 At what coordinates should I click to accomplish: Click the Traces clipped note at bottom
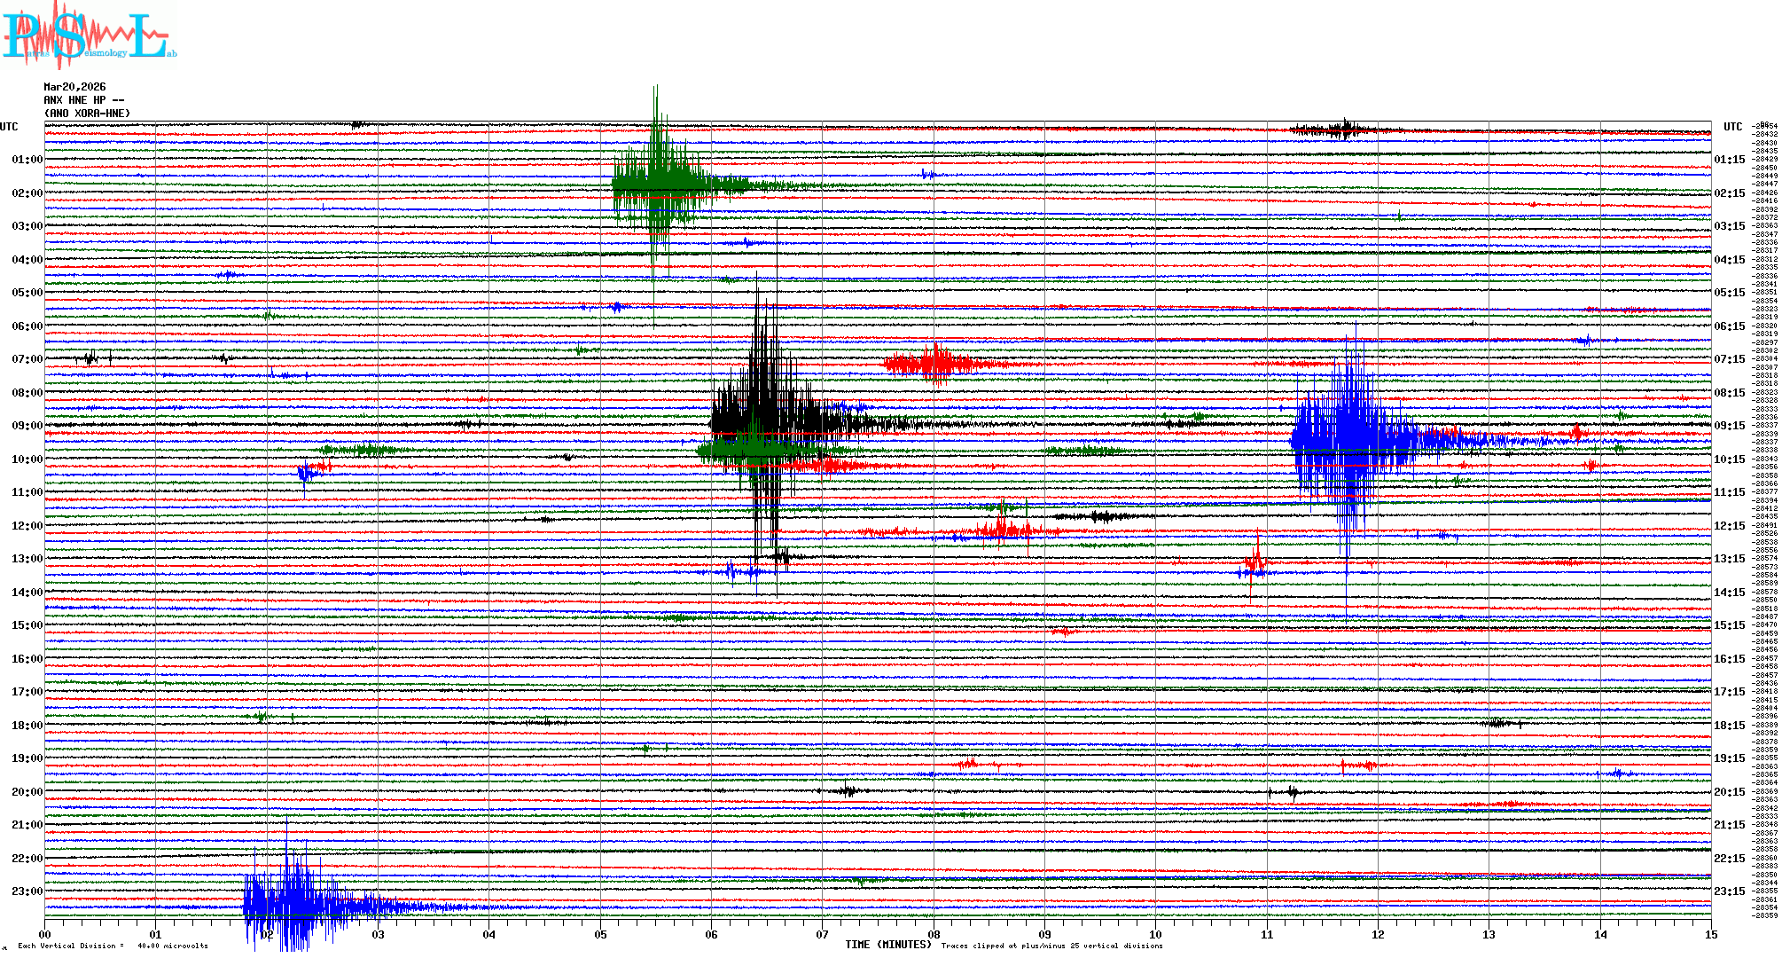point(1051,946)
